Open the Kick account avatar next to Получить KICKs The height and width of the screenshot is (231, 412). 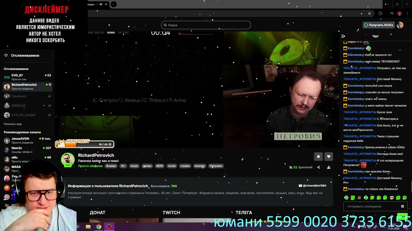click(400, 25)
